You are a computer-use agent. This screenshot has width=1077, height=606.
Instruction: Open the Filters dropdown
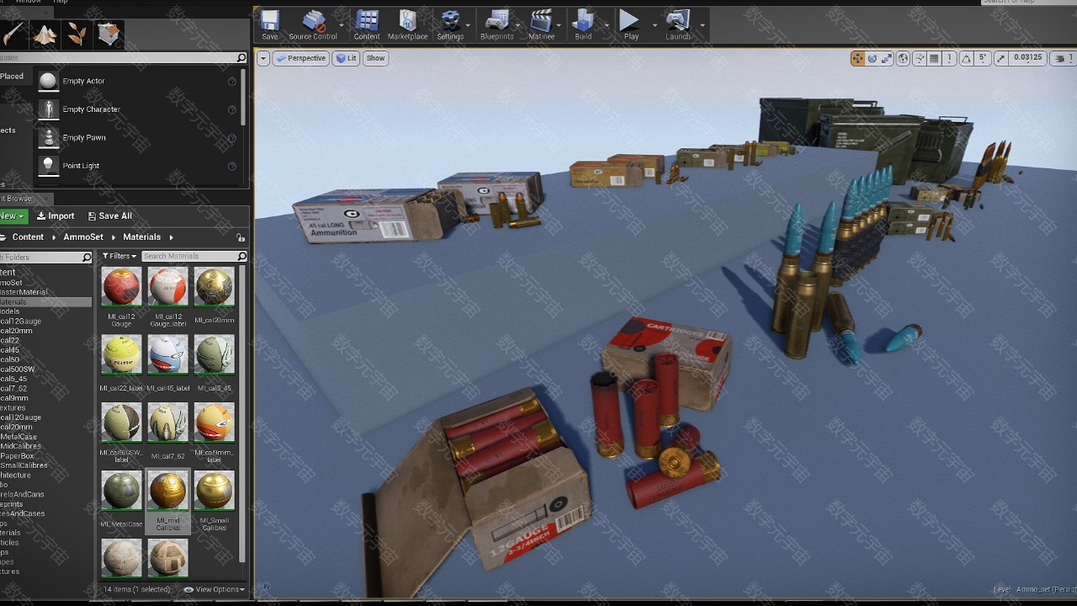pos(119,256)
